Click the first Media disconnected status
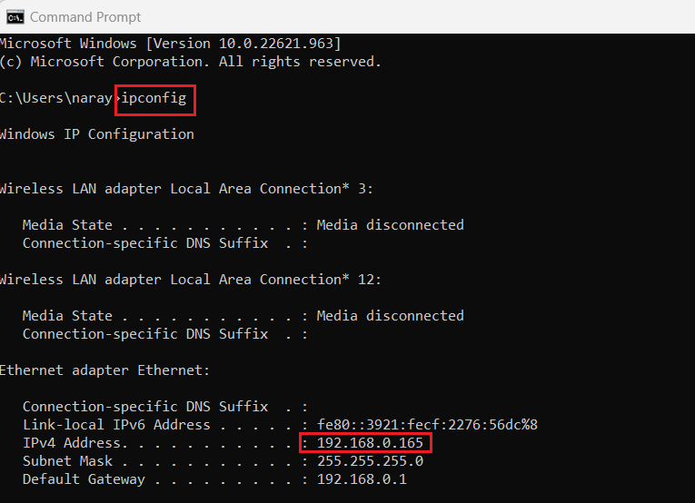The height and width of the screenshot is (503, 695). point(390,225)
